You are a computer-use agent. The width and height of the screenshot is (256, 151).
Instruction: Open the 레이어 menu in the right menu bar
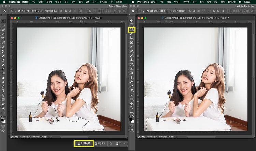[186, 2]
